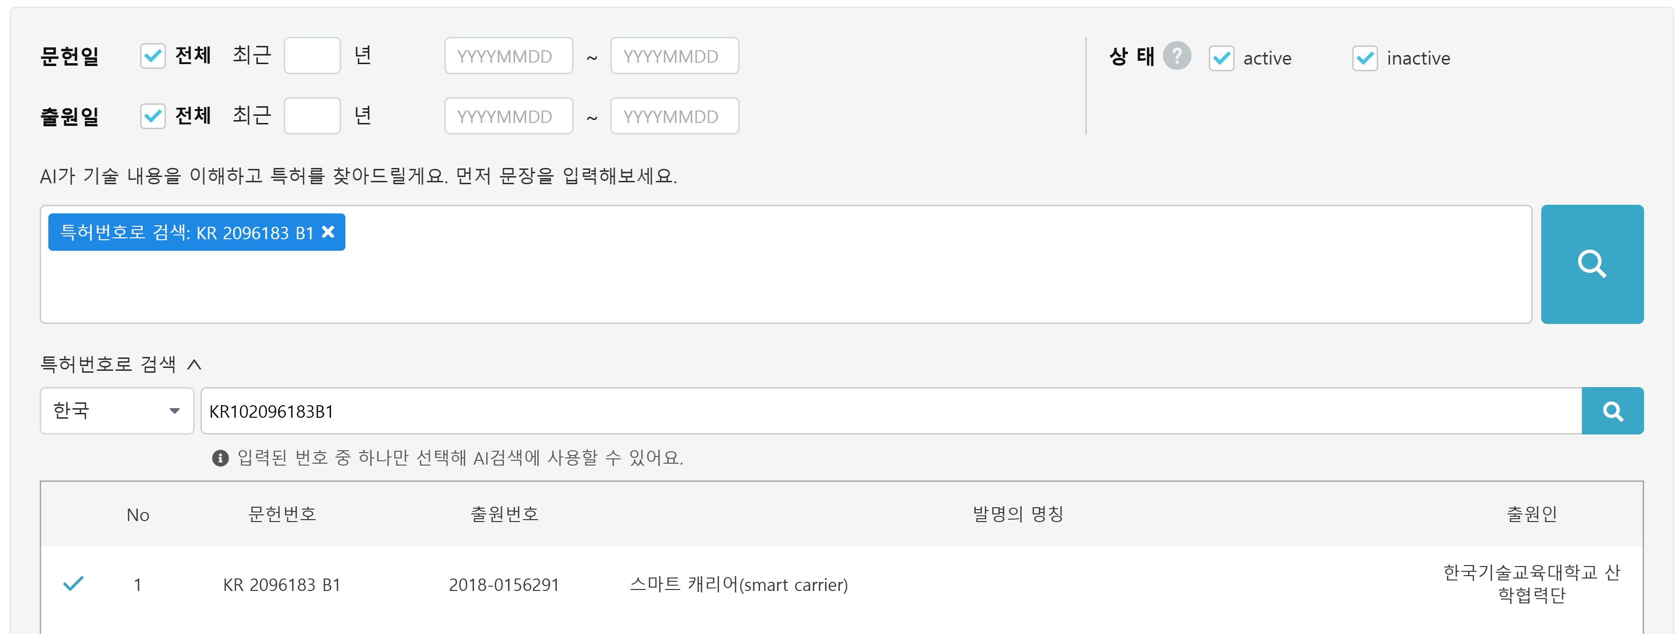Screen dimensions: 1679x634
Task: Uncheck the 출원일 전체 checkbox
Action: click(x=153, y=116)
